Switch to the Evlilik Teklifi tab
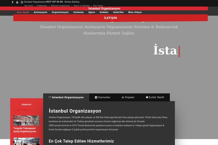 click(x=155, y=98)
